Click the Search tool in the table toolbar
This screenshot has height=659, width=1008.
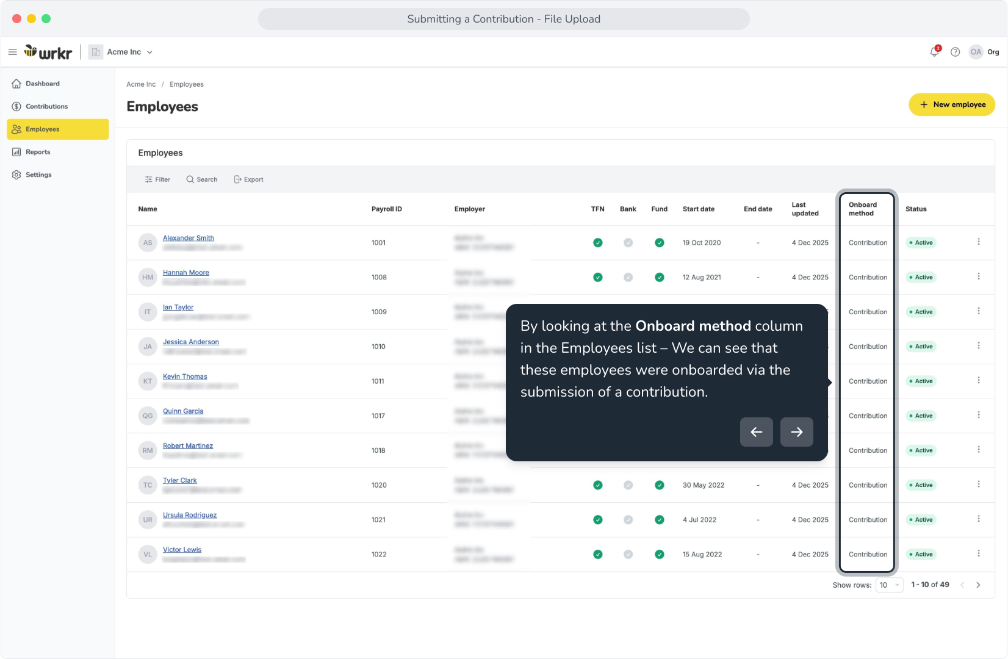click(202, 179)
